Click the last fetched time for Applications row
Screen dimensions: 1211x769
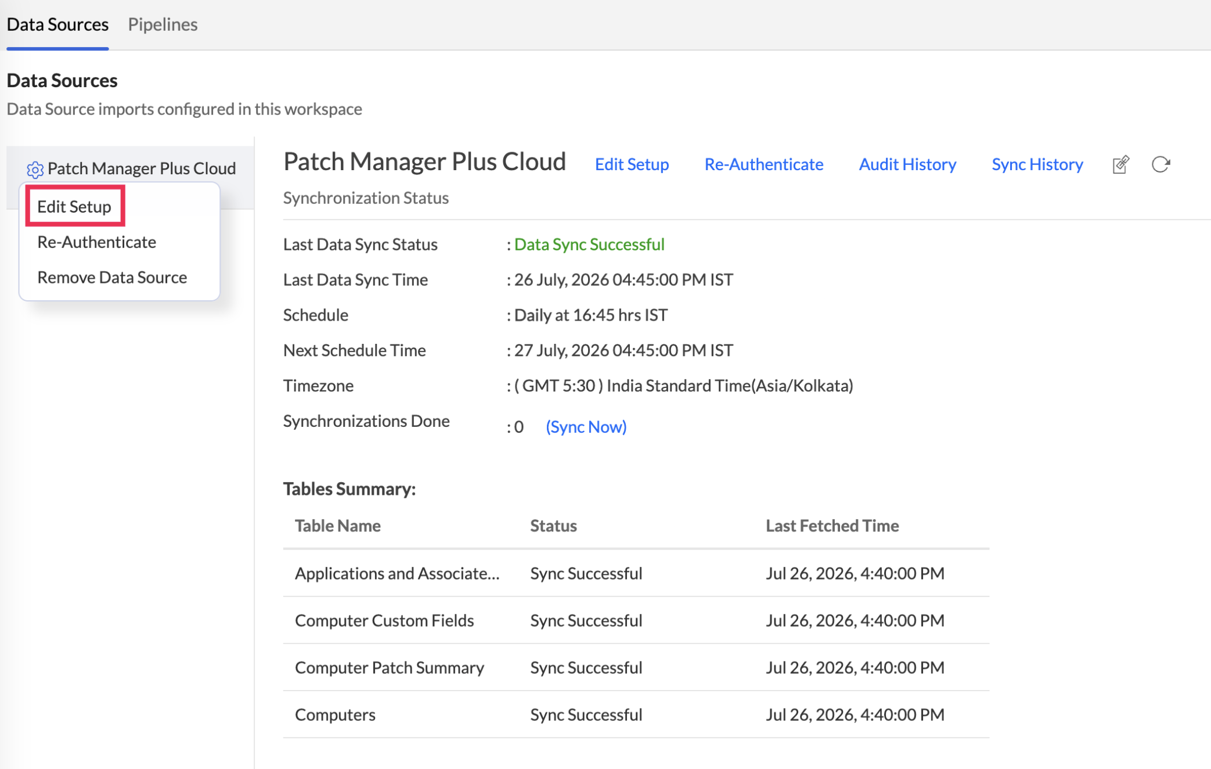tap(855, 573)
